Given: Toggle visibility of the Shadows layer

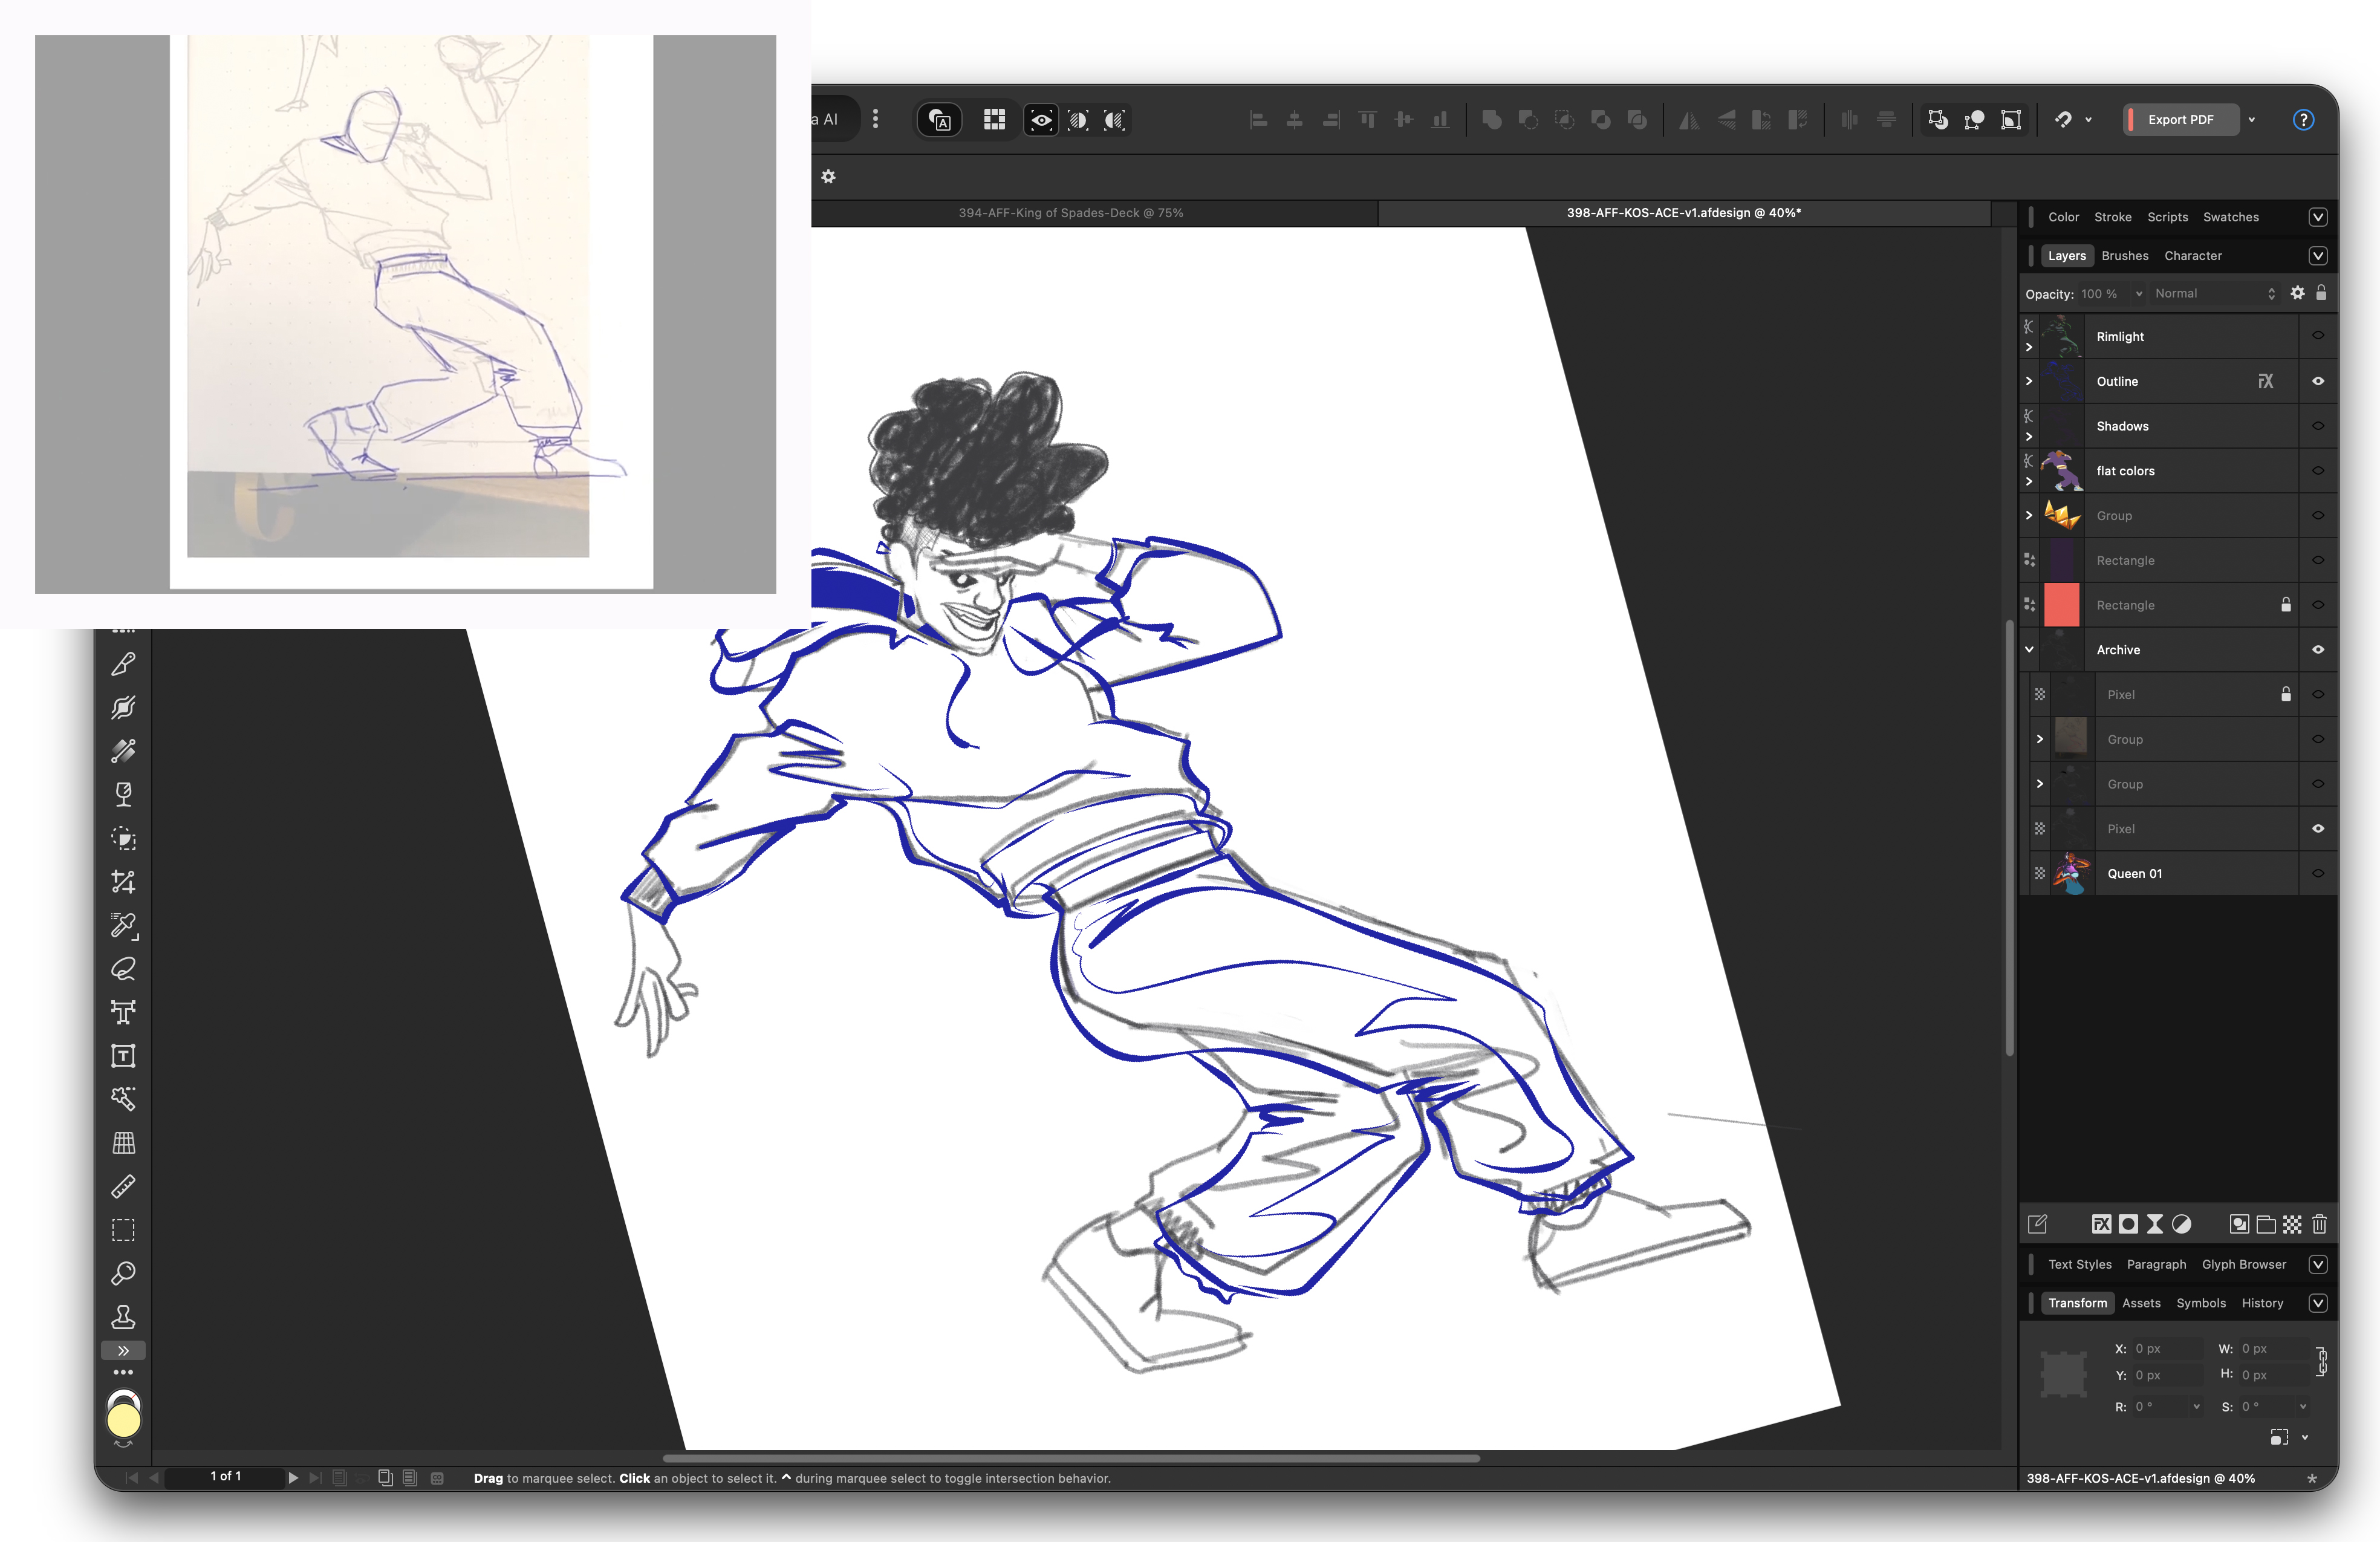Looking at the screenshot, I should [2318, 426].
